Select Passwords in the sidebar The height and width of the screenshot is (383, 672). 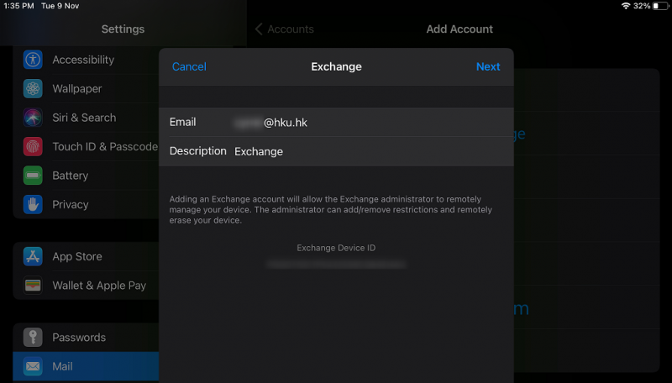tap(87, 337)
